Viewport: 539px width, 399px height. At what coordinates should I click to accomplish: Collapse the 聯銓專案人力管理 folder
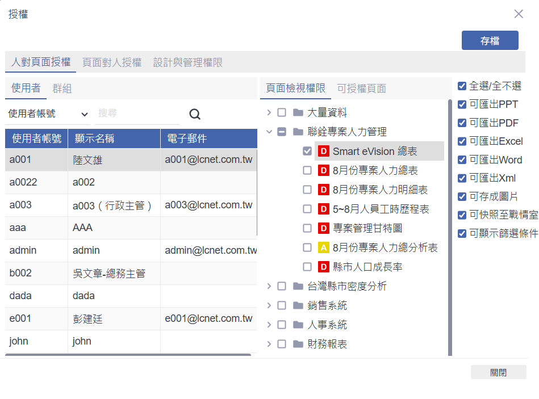click(269, 132)
